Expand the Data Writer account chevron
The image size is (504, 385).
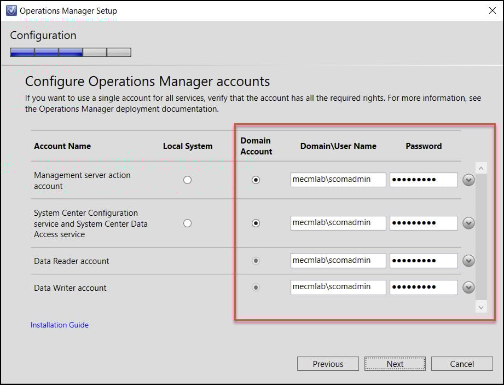click(468, 287)
